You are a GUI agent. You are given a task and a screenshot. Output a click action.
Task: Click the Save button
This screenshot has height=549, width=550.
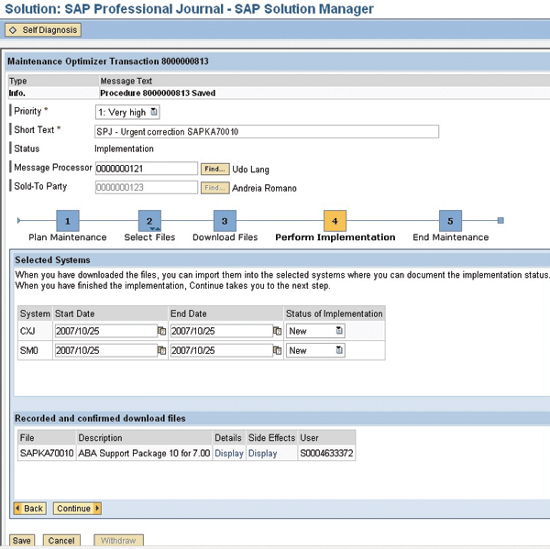click(x=22, y=540)
